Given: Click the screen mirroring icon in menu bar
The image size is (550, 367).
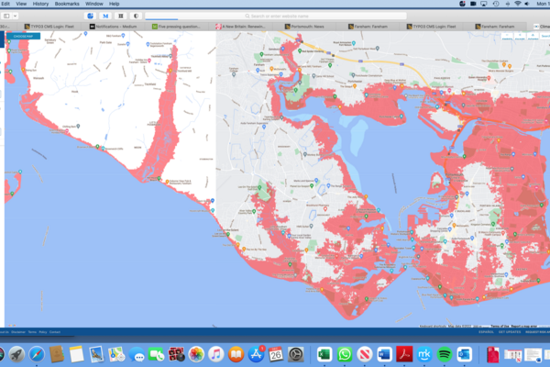Looking at the screenshot, I should tap(484, 4).
